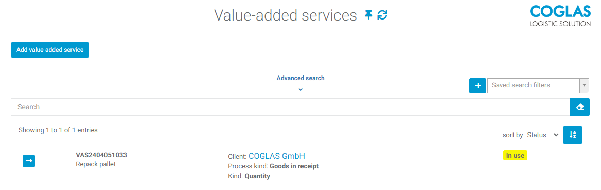This screenshot has height=190, width=601.
Task: Click the yellow In use status badge
Action: 515,155
